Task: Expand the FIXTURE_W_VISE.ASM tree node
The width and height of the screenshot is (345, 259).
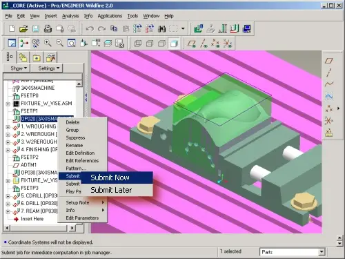Action: [x=8, y=104]
